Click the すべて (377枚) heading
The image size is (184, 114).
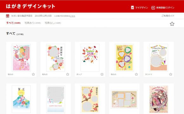point(15,34)
